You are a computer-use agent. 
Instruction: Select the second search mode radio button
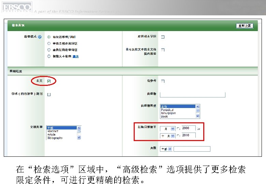click(x=49, y=43)
